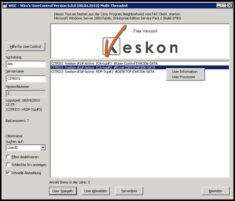
Task: Open the Serverliste button
Action: coord(129,191)
